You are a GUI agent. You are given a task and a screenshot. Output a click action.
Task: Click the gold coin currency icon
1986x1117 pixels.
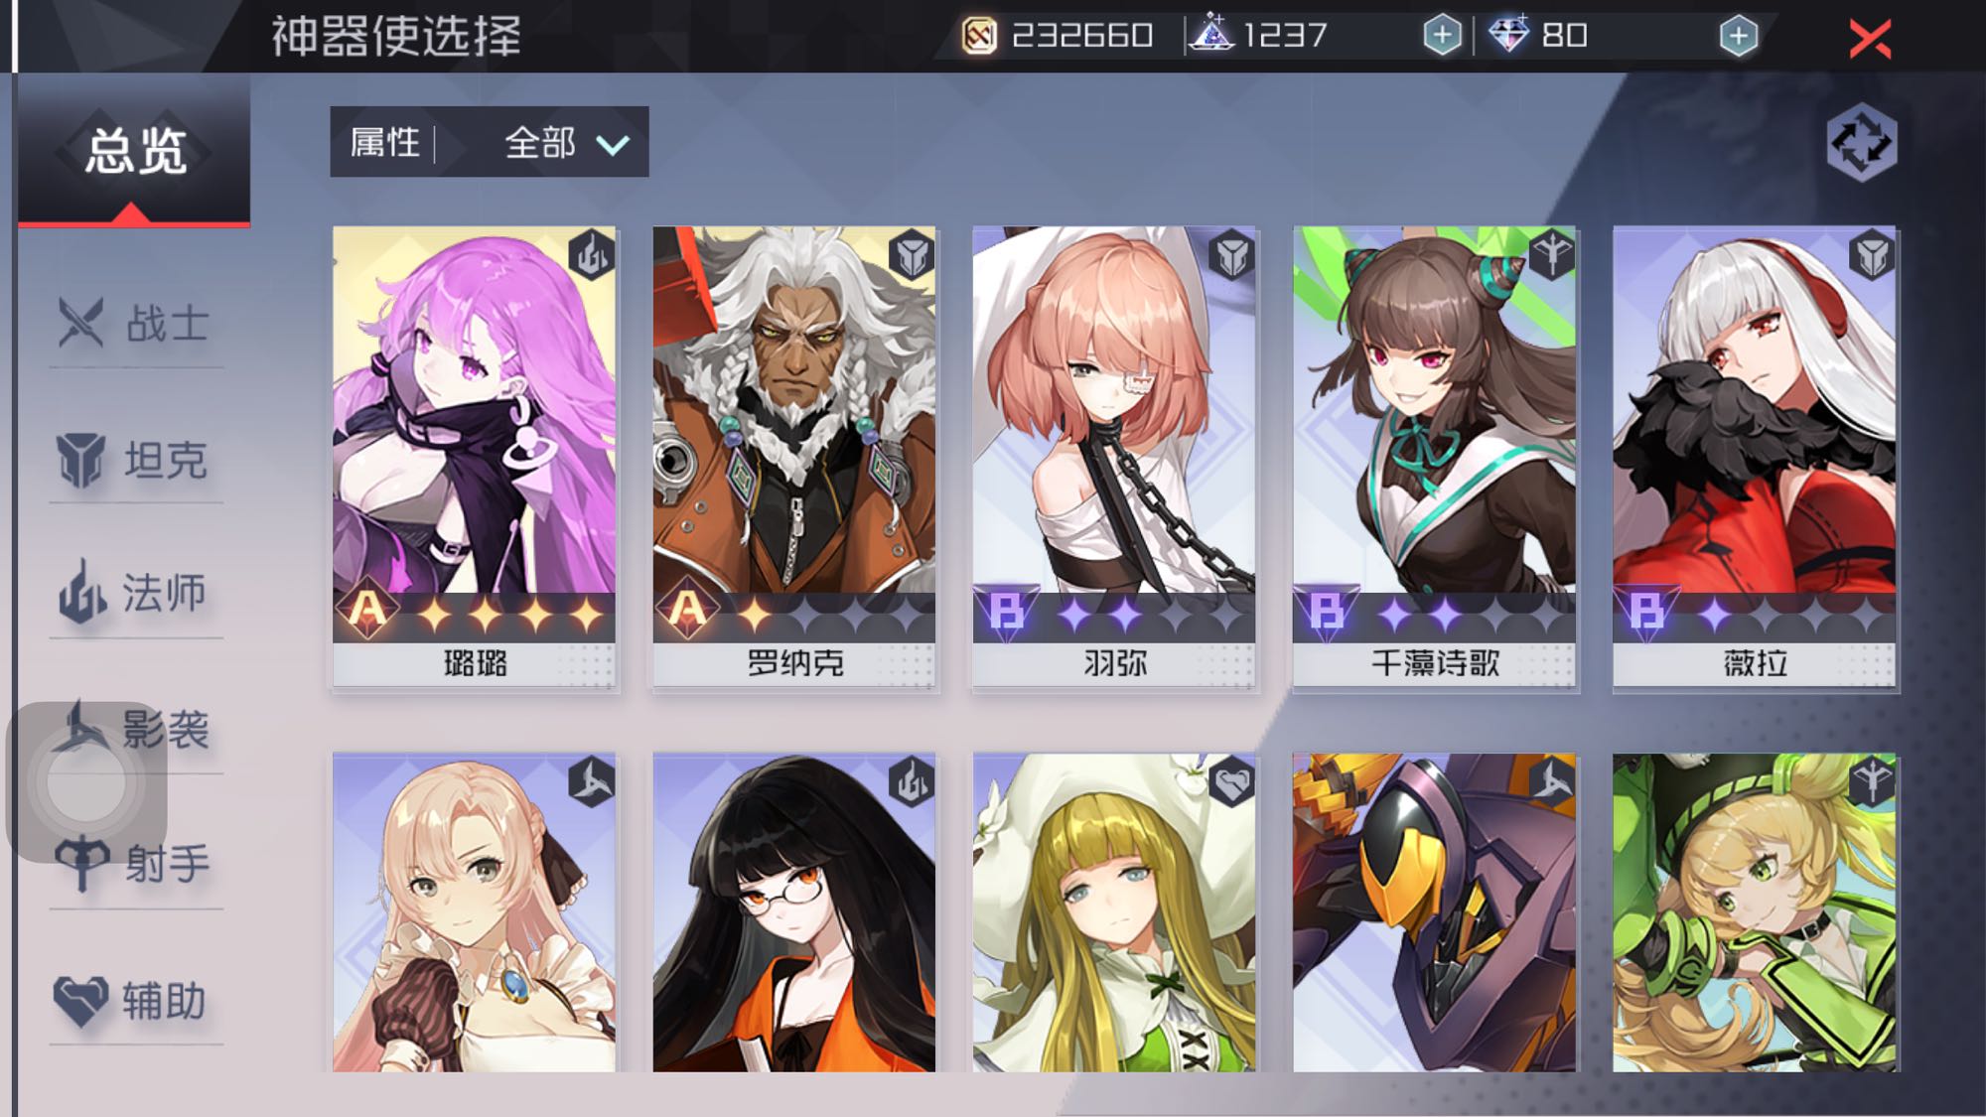point(979,37)
